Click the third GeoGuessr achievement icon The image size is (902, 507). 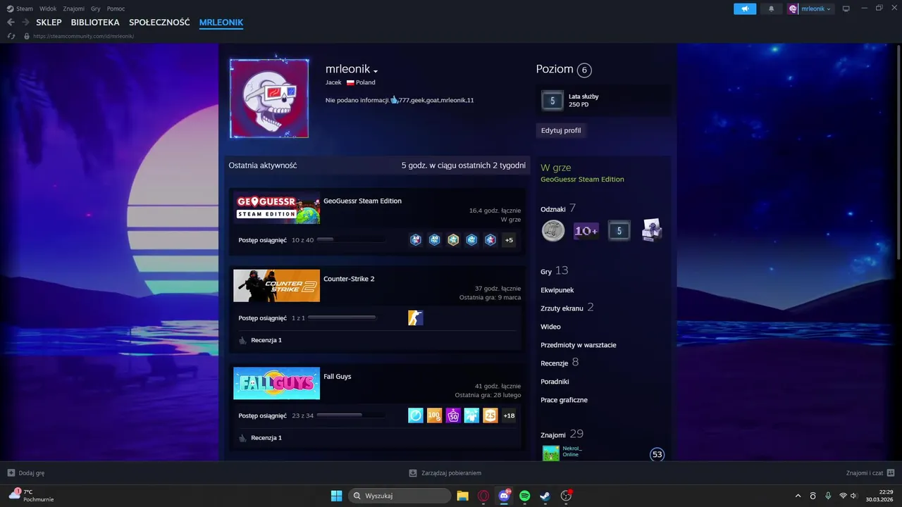453,240
